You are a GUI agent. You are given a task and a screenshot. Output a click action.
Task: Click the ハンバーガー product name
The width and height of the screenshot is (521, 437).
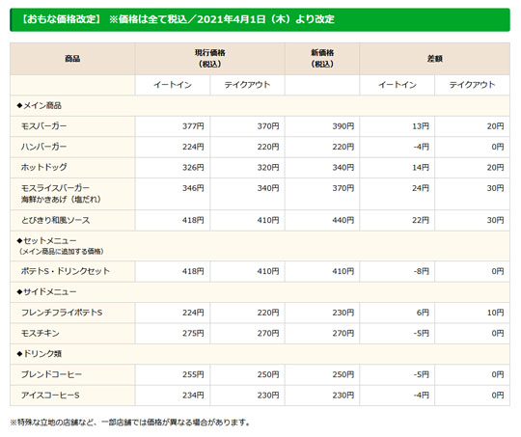point(43,147)
